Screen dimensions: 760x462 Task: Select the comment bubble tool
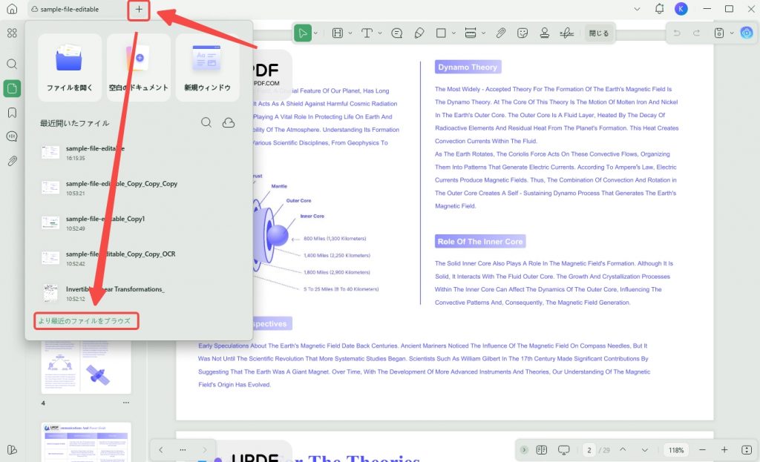tap(396, 33)
